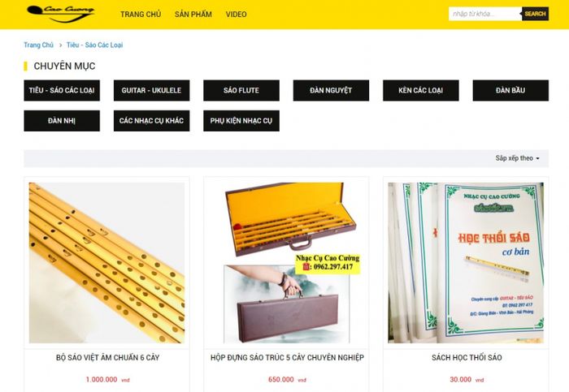Image resolution: width=569 pixels, height=392 pixels.
Task: Choose the Sáo Flute category button
Action: [241, 91]
